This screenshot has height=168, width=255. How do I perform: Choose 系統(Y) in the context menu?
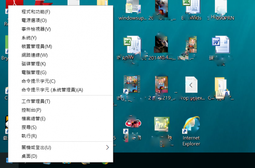61,38
